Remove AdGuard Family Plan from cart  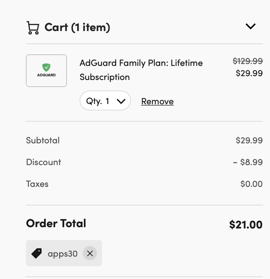tap(157, 101)
